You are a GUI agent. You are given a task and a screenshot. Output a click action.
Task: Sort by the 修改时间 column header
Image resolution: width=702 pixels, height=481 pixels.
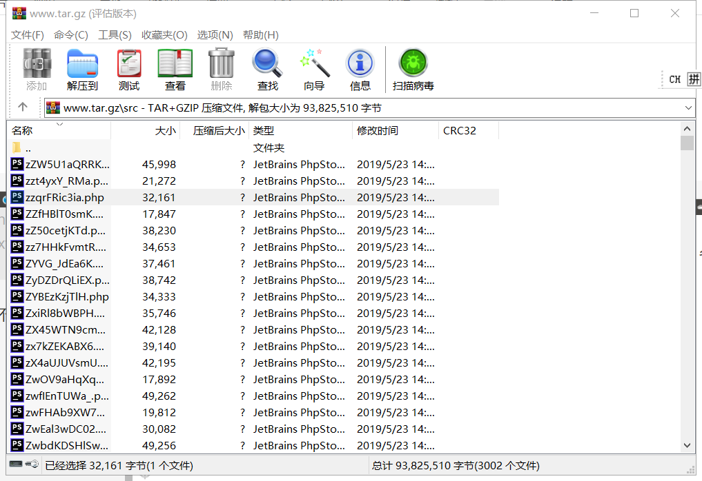coord(375,130)
